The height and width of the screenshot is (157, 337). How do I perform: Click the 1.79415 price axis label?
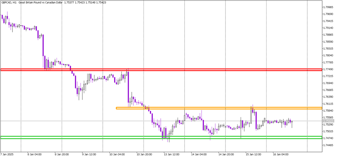(329, 21)
